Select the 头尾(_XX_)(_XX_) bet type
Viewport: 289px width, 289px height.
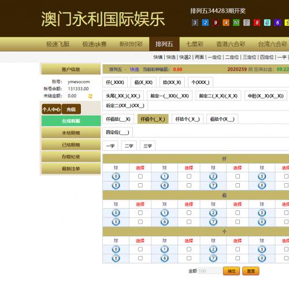[x=123, y=96]
